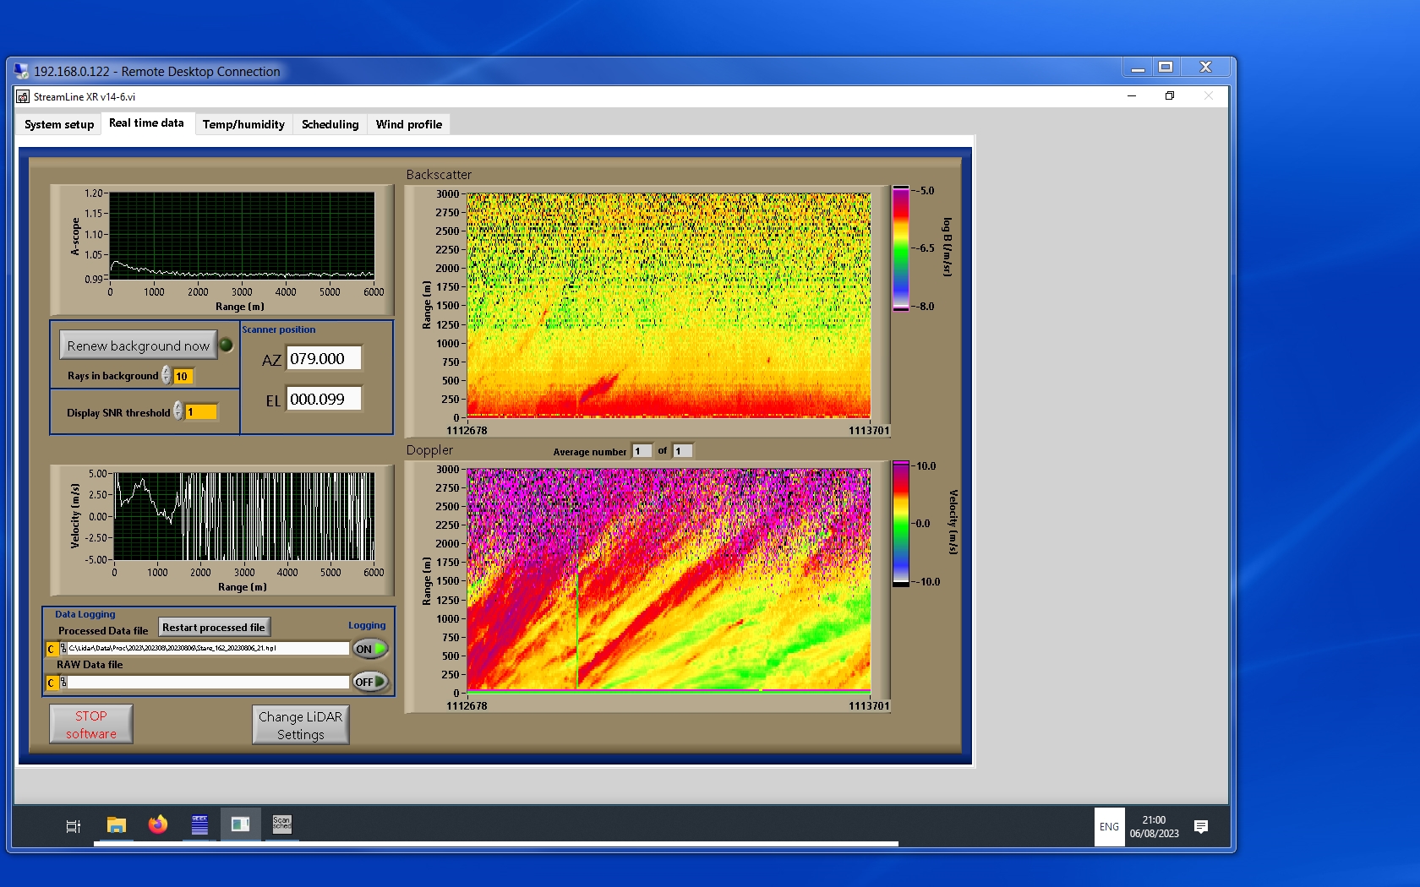Click the green background status LED

226,345
